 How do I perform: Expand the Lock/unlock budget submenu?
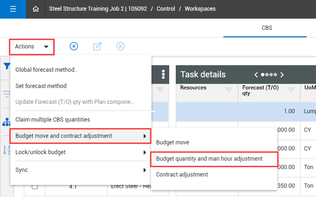[x=80, y=152]
